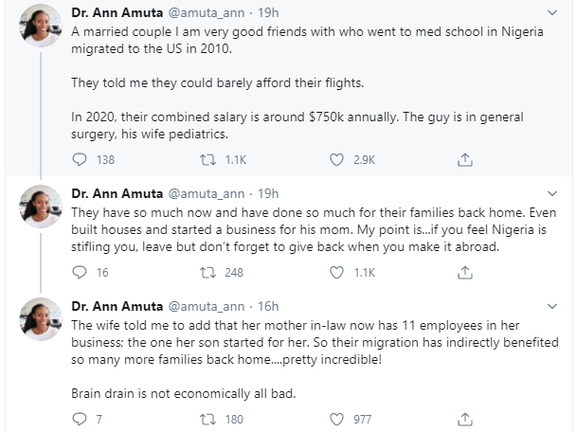Click the avatar beside the second tweet
This screenshot has height=432, width=576.
tap(39, 207)
